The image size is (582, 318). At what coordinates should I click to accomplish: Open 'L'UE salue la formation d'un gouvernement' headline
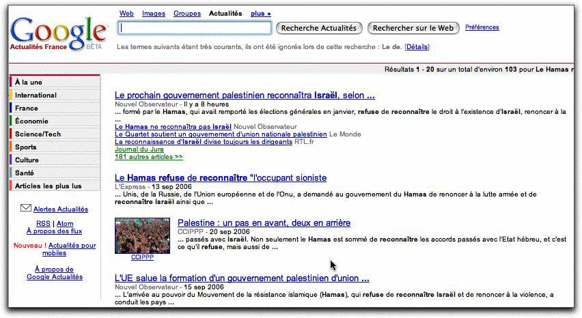click(x=242, y=278)
